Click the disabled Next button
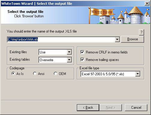The width and height of the screenshot is (151, 115). pos(110,108)
